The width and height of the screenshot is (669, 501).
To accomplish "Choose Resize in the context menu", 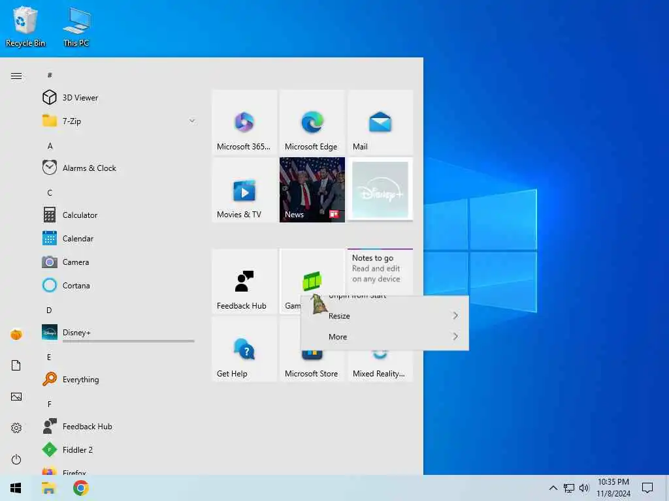I will (x=384, y=316).
